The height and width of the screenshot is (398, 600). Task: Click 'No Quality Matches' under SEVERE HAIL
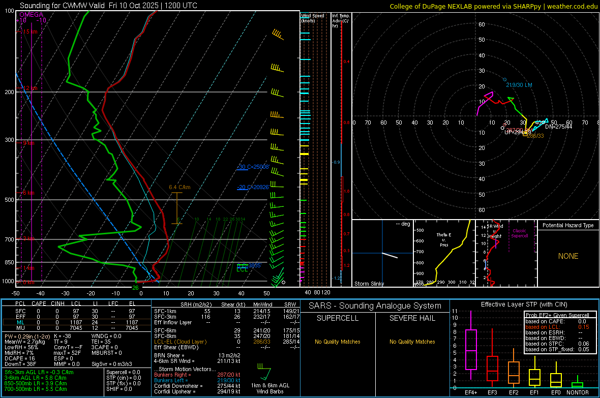click(412, 342)
